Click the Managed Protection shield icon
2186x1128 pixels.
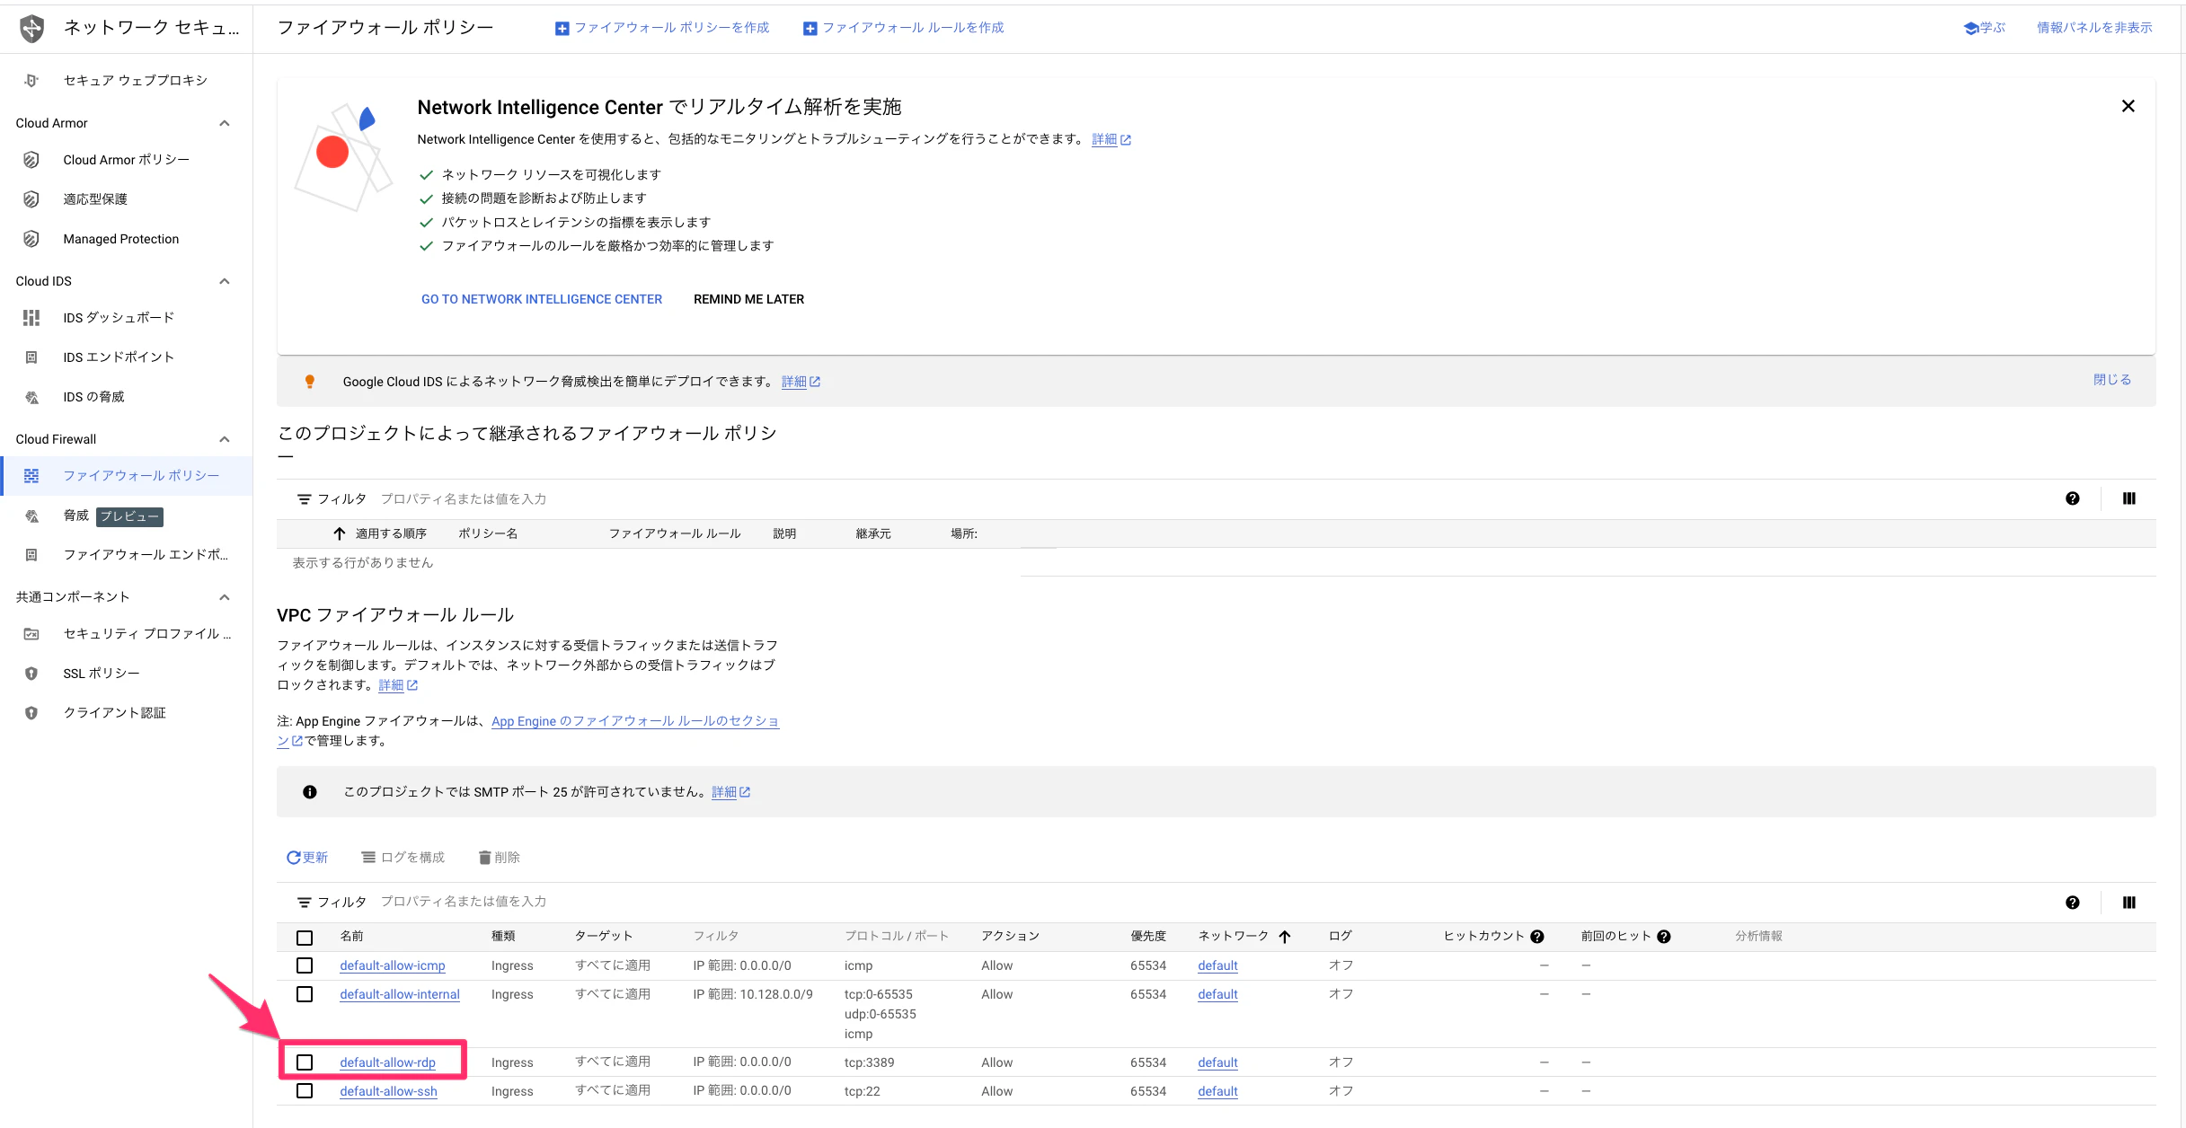tap(31, 239)
